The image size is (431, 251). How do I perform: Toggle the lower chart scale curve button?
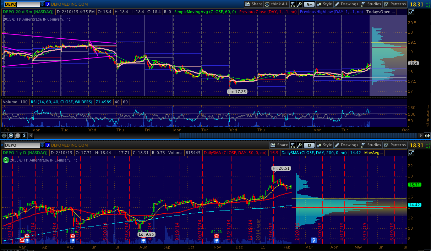click(x=411, y=153)
